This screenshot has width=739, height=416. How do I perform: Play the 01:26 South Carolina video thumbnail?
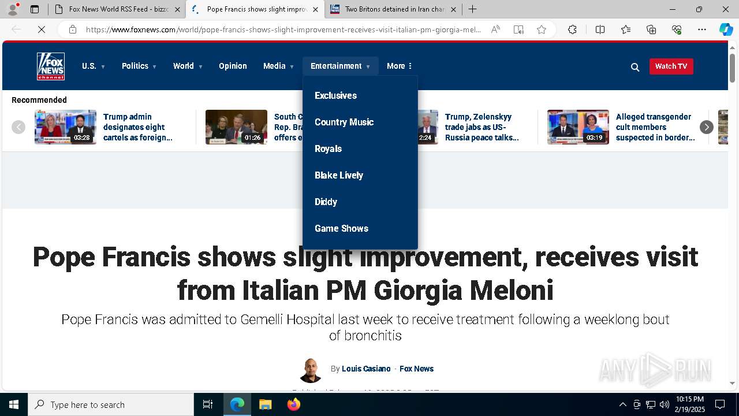236,127
